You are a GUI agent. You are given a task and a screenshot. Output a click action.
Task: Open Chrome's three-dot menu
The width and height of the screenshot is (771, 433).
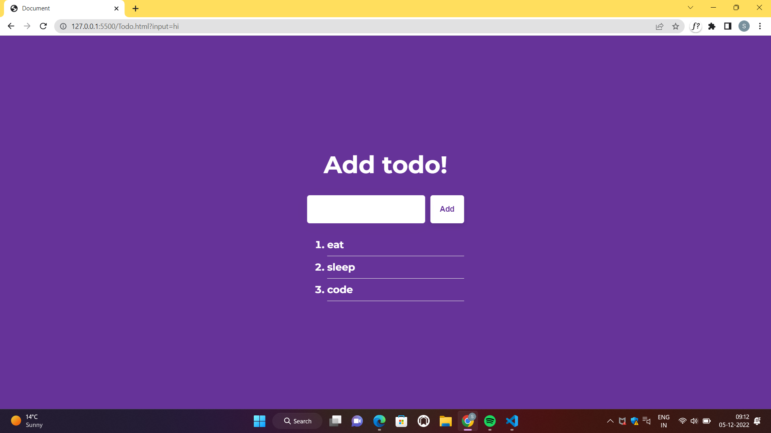tap(760, 26)
